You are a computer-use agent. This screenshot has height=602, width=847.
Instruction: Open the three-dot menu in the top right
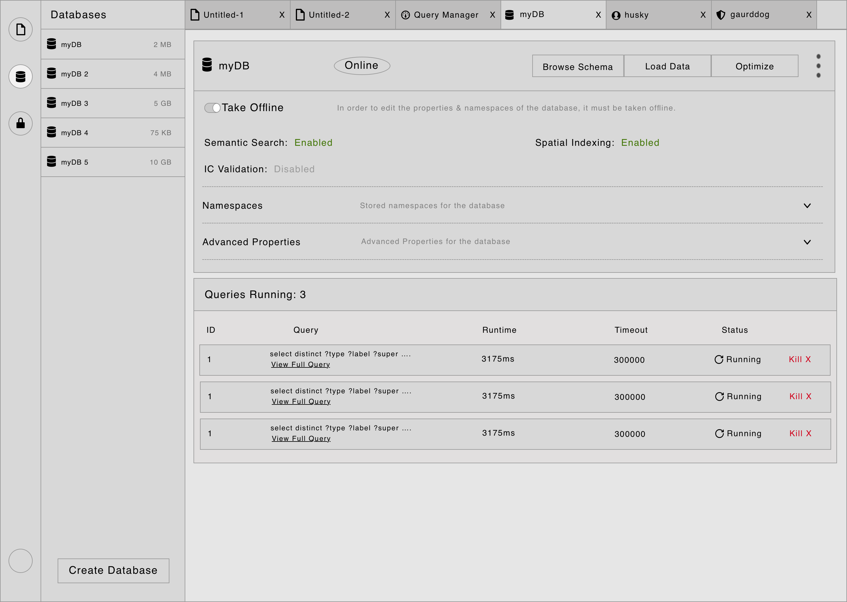pyautogui.click(x=818, y=66)
